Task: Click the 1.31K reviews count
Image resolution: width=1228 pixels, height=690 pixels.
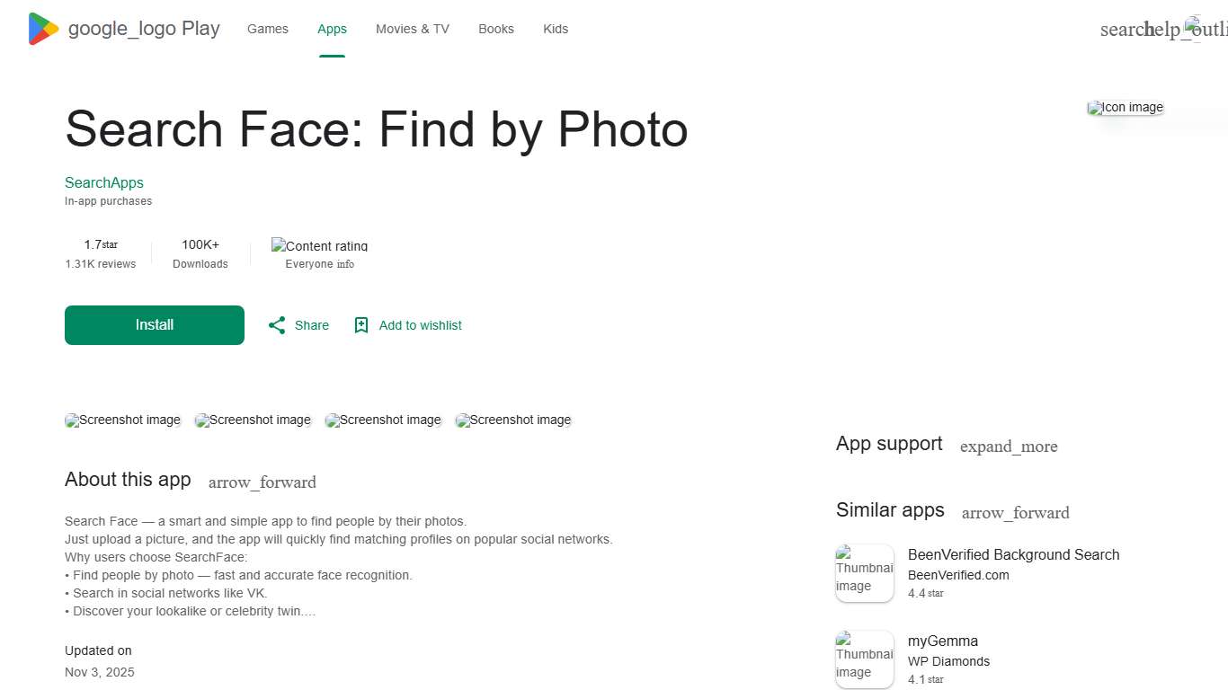Action: (100, 264)
